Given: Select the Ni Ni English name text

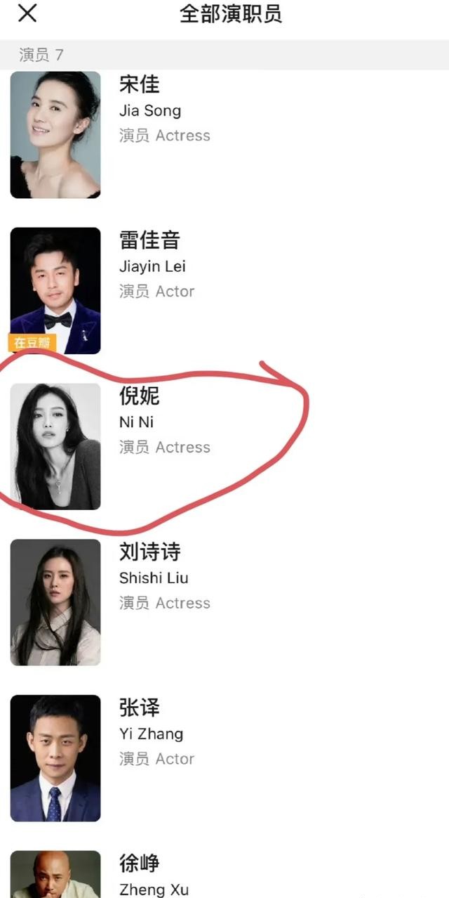Looking at the screenshot, I should 136,422.
